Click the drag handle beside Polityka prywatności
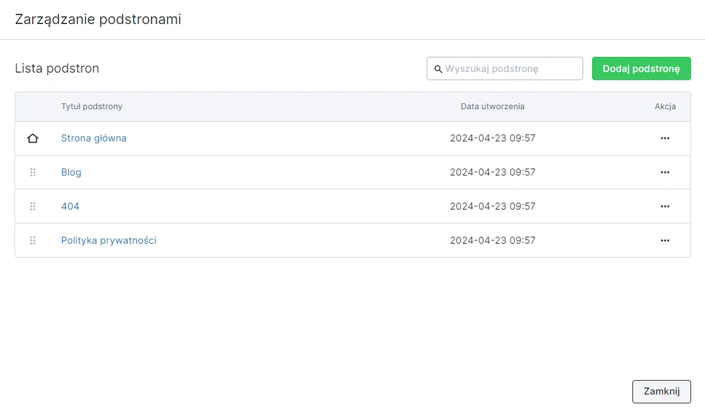The height and width of the screenshot is (416, 705). coord(33,241)
